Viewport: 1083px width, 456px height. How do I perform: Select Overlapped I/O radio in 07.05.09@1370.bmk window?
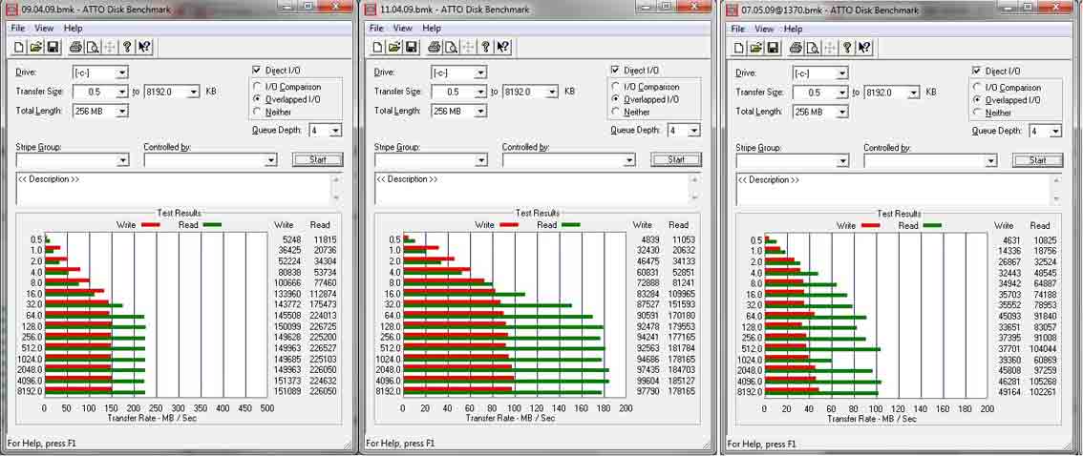pos(978,100)
